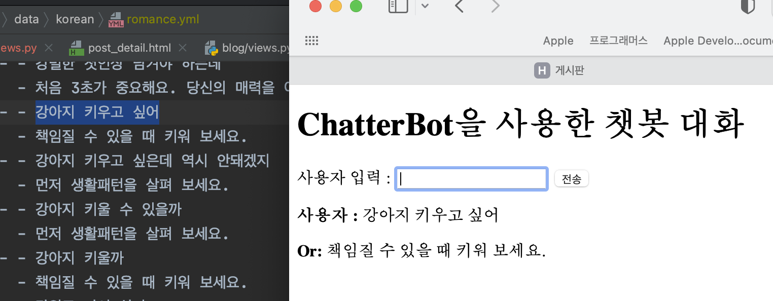The image size is (773, 301).
Task: Switch to the blog/views.py editor tab
Action: tap(247, 48)
